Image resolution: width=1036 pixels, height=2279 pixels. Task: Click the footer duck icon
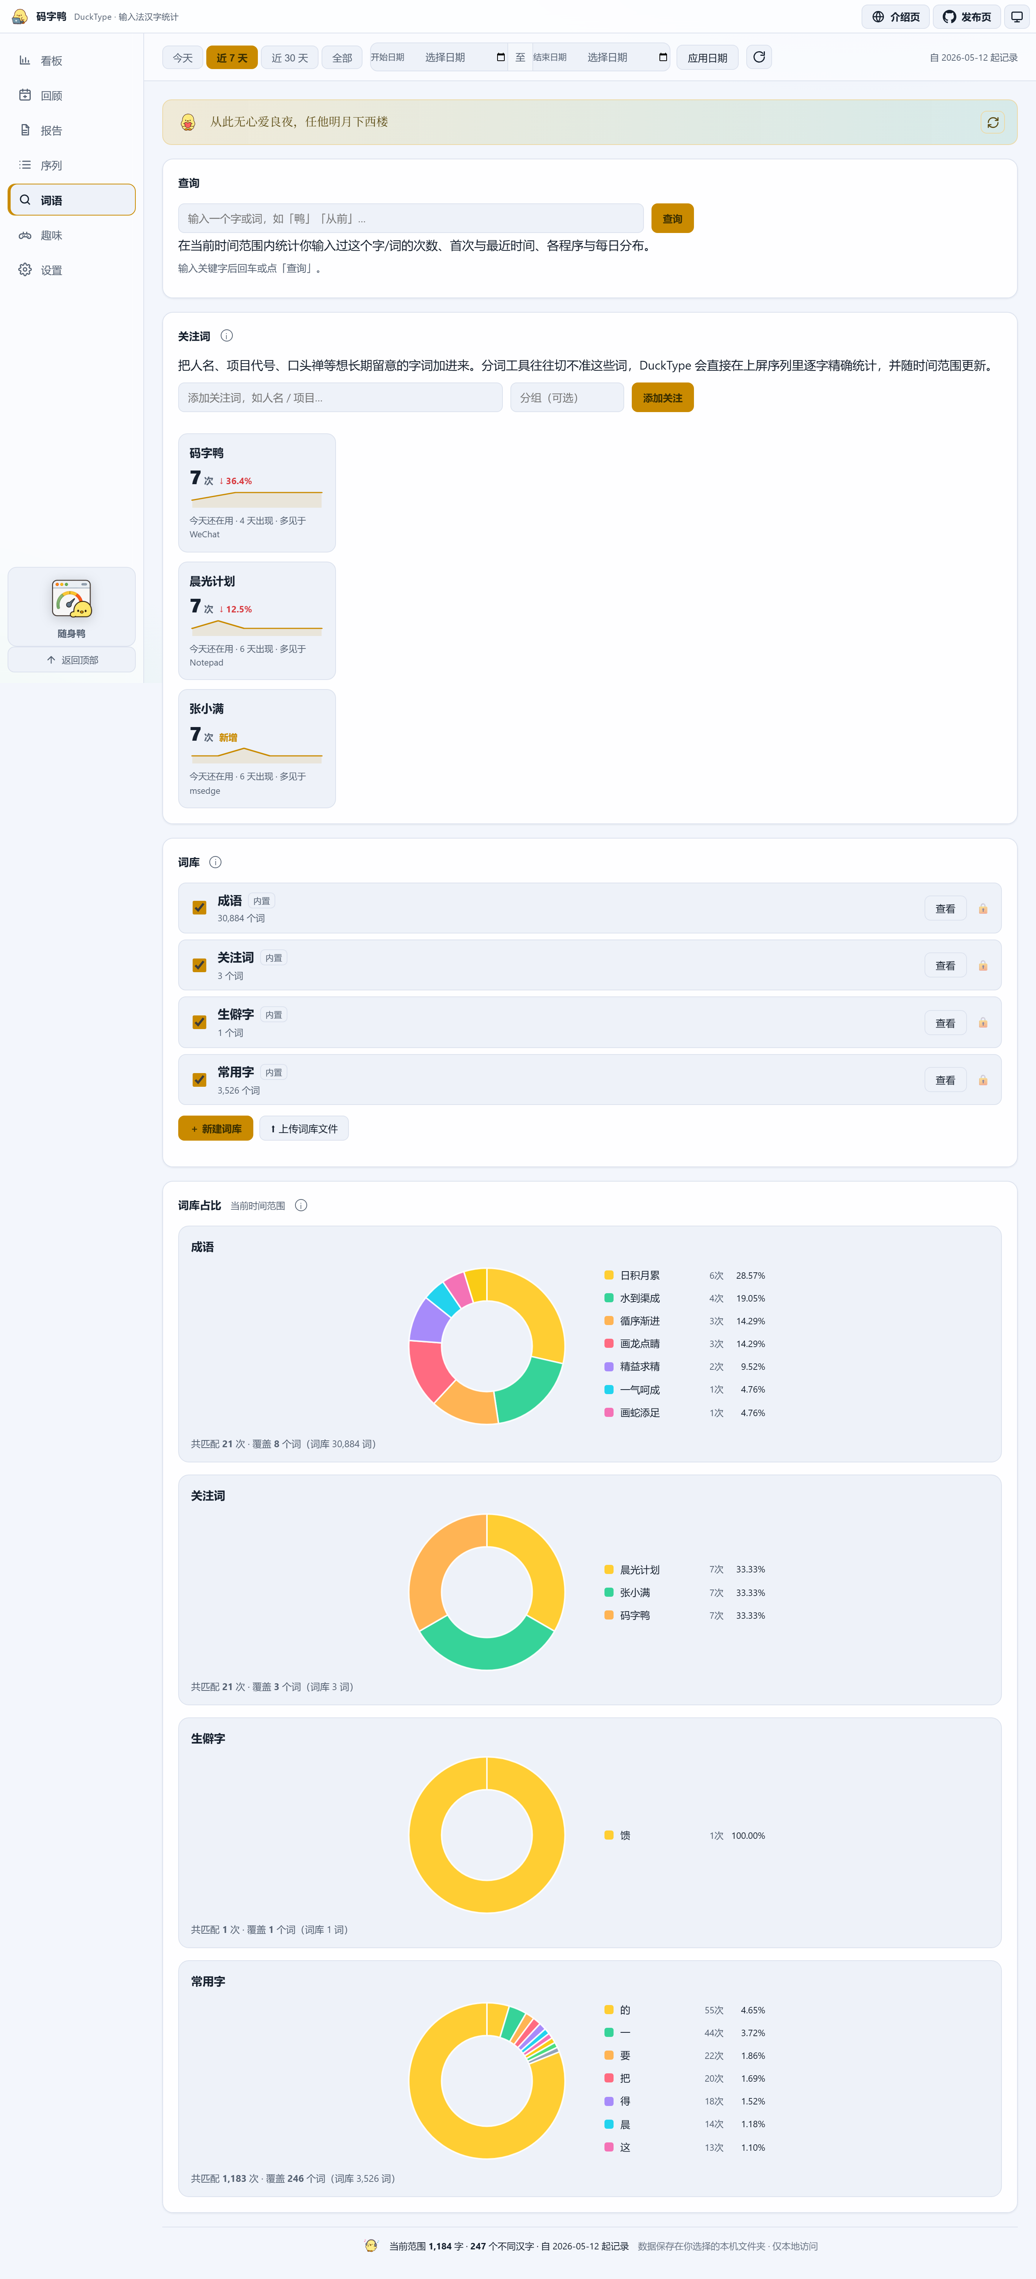click(x=371, y=2245)
